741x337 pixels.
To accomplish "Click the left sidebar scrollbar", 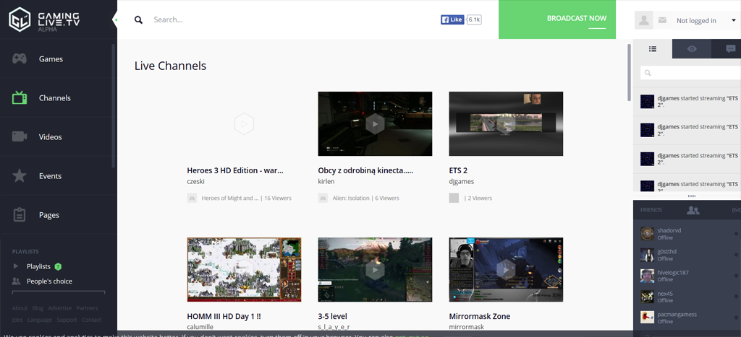I will click(x=114, y=106).
